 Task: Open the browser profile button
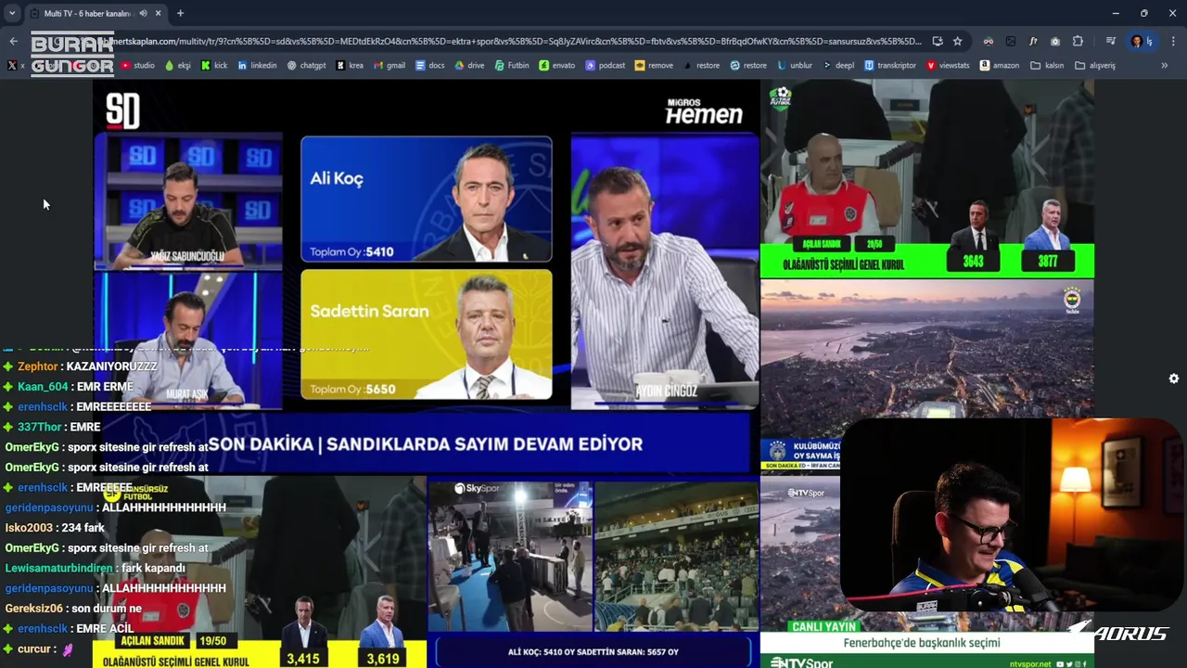tap(1142, 41)
